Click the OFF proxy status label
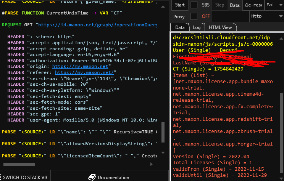Screen dimensions: 284x181 point(206,16)
